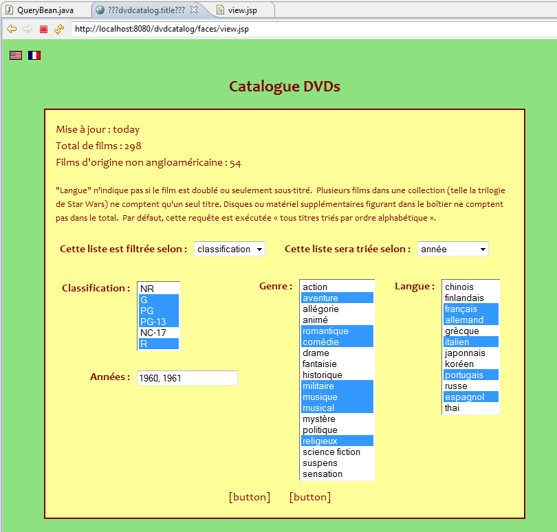Select japonnais in Langue list
Image resolution: width=557 pixels, height=532 pixels.
[x=471, y=353]
